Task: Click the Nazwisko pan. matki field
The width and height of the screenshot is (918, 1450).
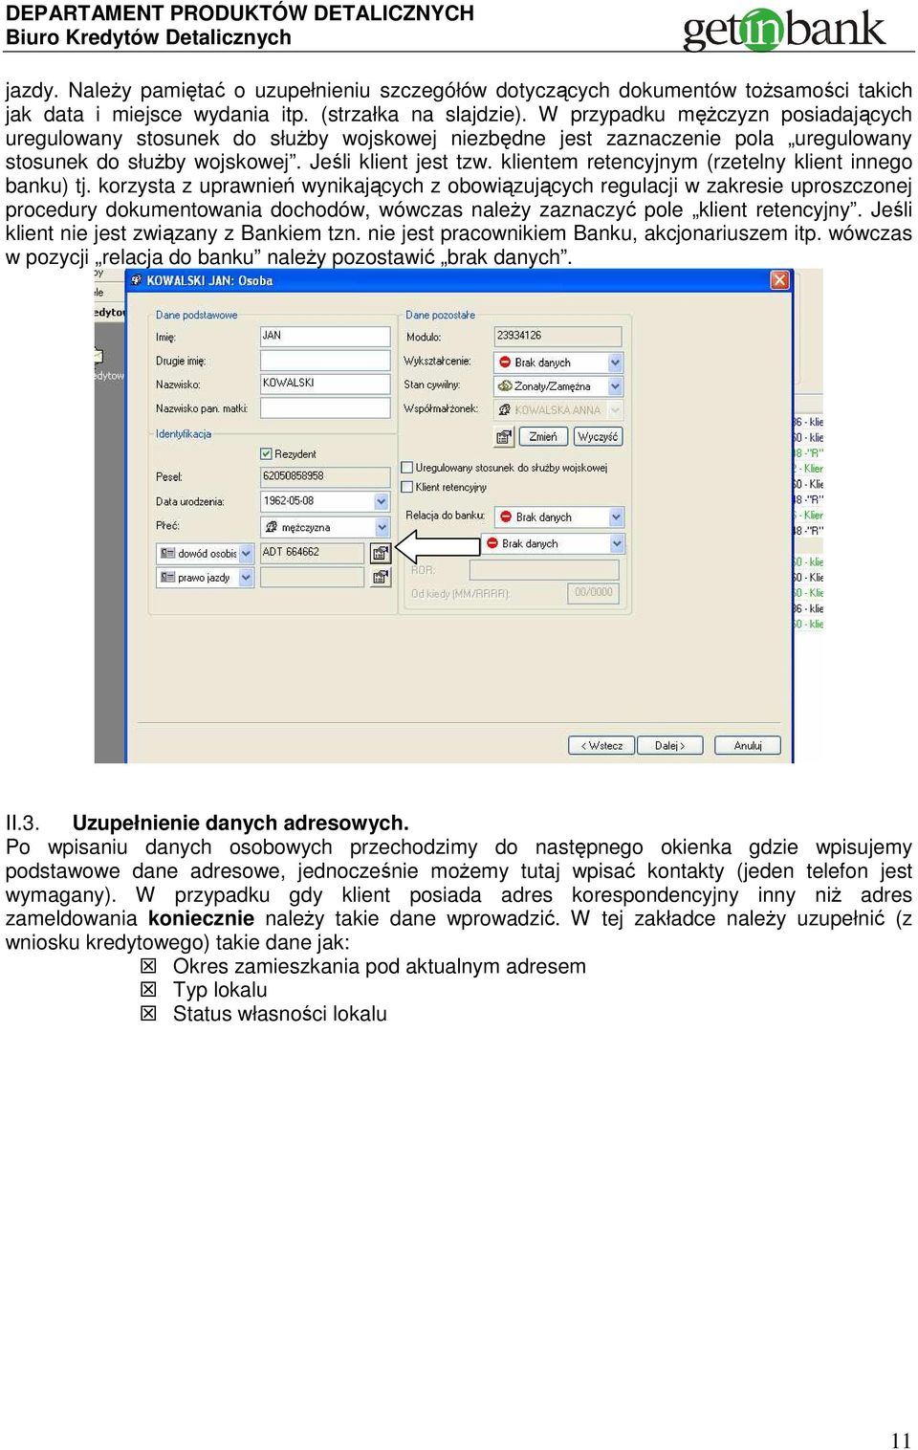Action: [325, 408]
